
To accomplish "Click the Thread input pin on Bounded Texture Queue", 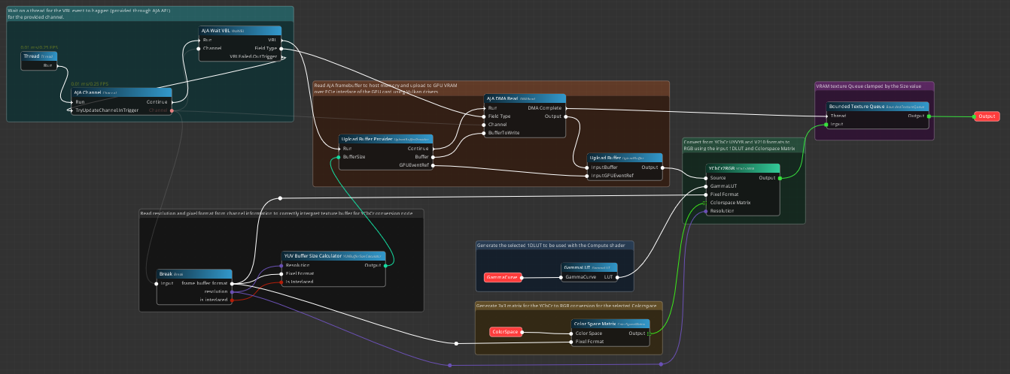I will 826,116.
